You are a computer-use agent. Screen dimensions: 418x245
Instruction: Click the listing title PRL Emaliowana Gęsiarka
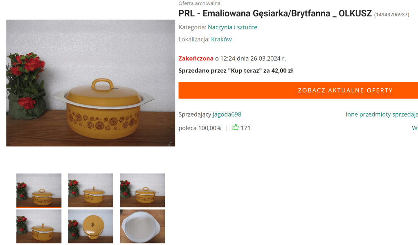pyautogui.click(x=275, y=13)
